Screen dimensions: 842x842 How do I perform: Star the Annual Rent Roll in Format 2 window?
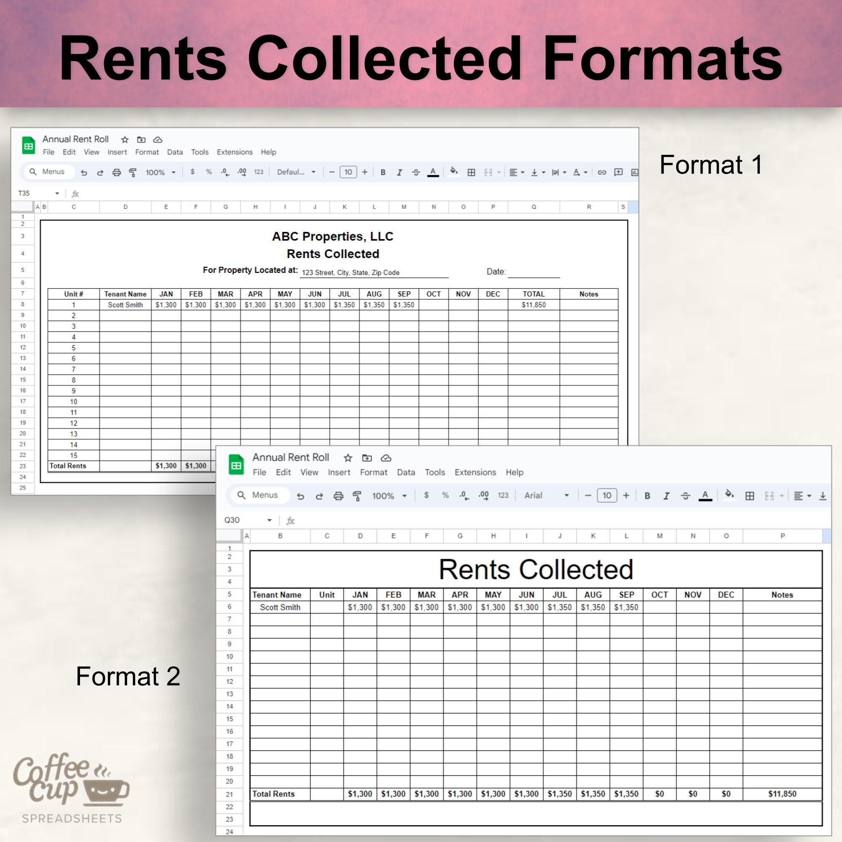348,458
